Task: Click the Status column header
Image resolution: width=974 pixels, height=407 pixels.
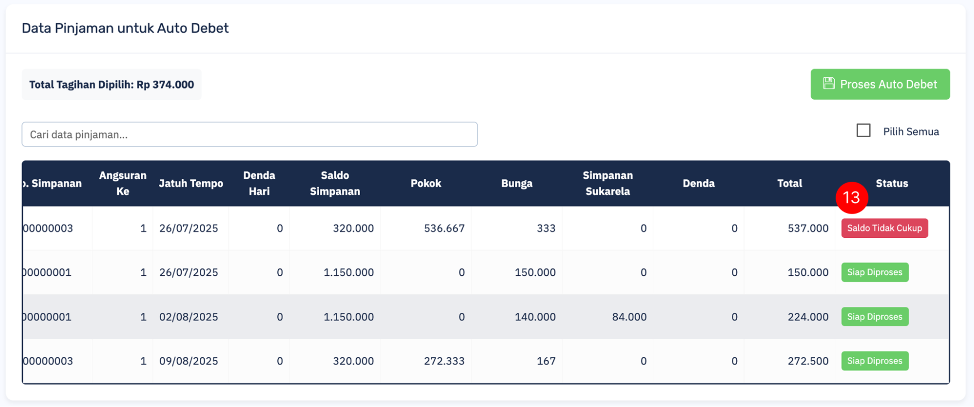Action: pyautogui.click(x=892, y=183)
